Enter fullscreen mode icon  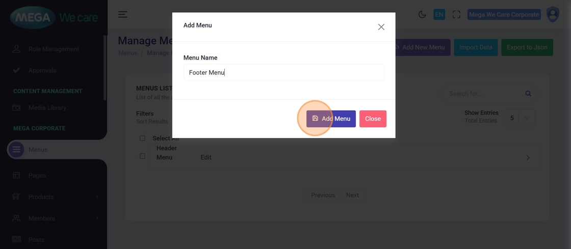coord(456,15)
